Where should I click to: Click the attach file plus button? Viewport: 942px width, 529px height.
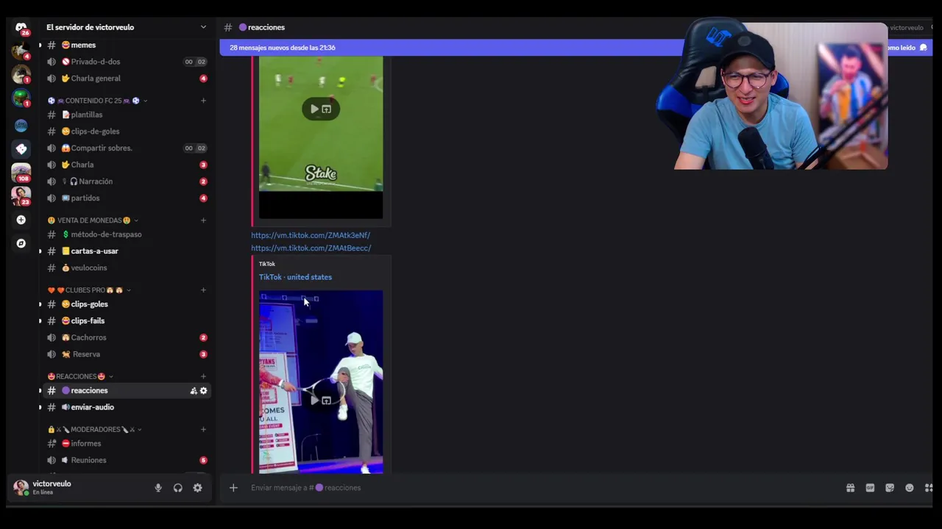pos(233,488)
